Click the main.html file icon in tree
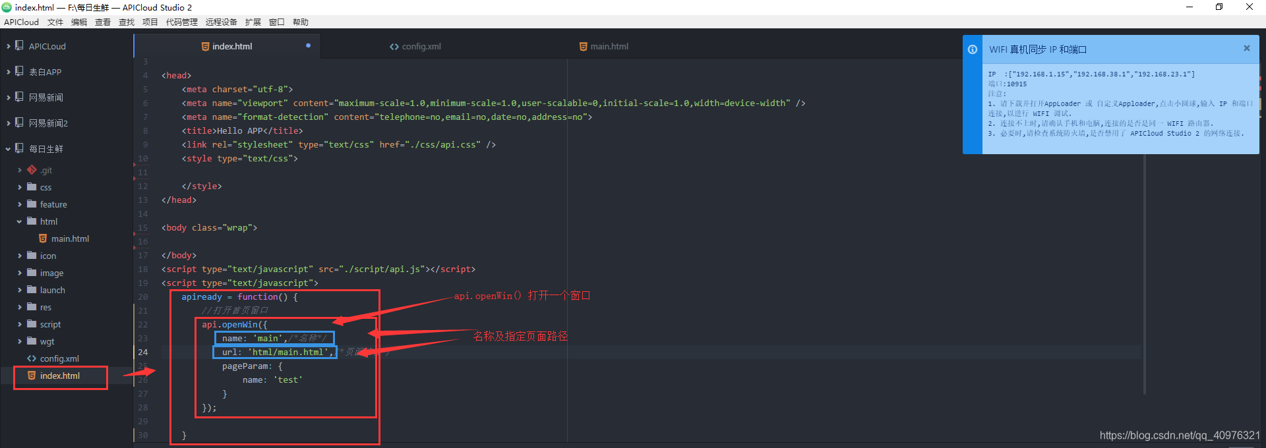This screenshot has width=1266, height=448. tap(43, 238)
